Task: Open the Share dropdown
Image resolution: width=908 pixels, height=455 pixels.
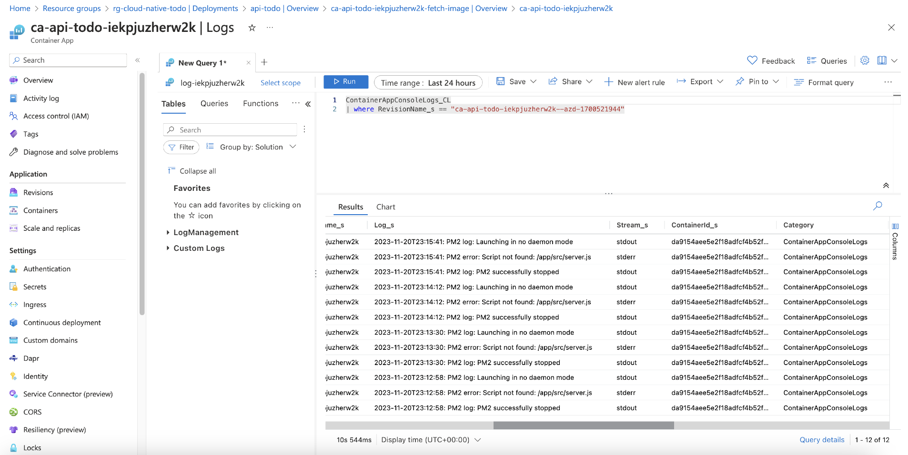Action: [x=570, y=82]
